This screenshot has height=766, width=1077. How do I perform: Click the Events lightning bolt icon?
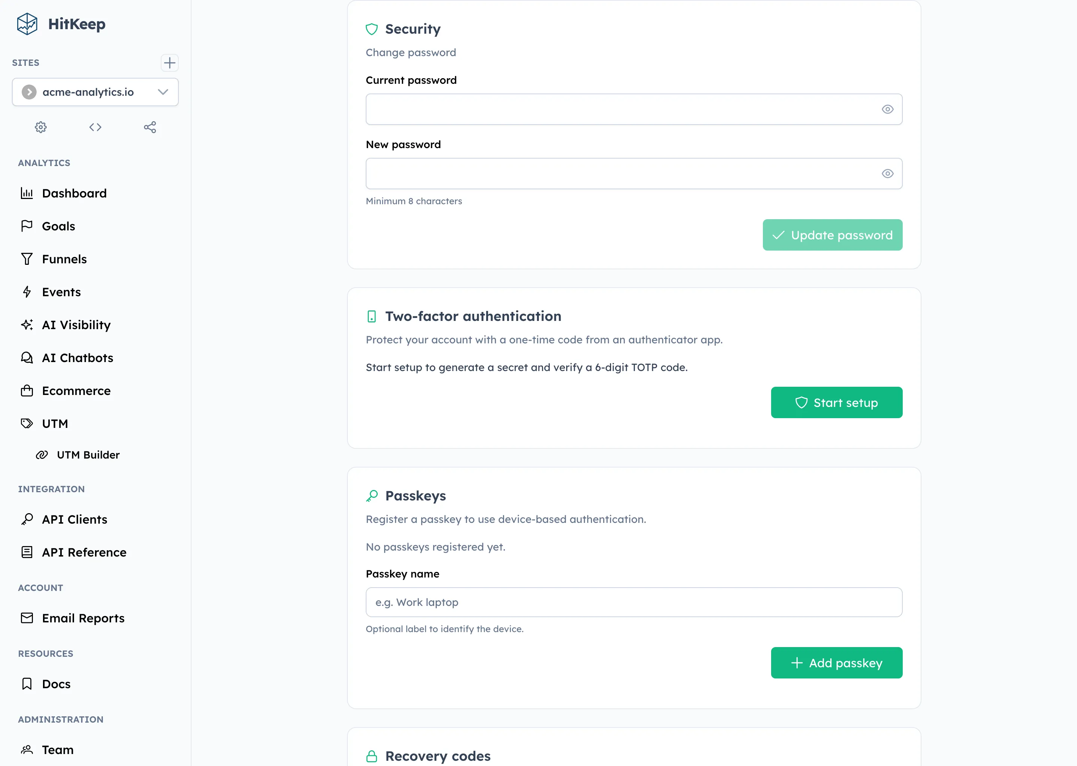pos(27,291)
